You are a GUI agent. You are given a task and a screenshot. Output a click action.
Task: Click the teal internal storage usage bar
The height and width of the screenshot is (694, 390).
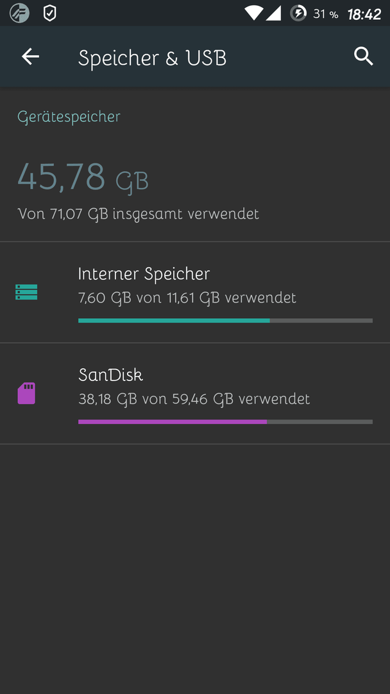tap(225, 321)
